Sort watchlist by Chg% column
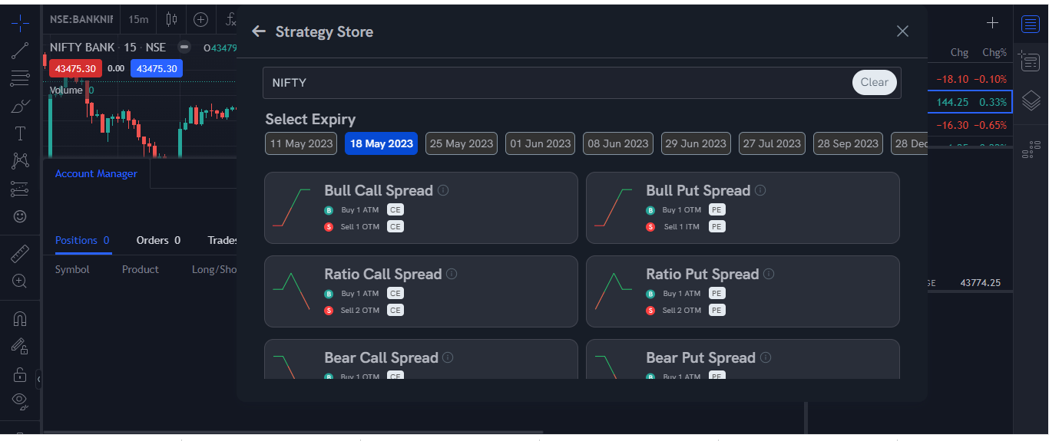Screen dimensions: 1049x441 click(x=994, y=53)
